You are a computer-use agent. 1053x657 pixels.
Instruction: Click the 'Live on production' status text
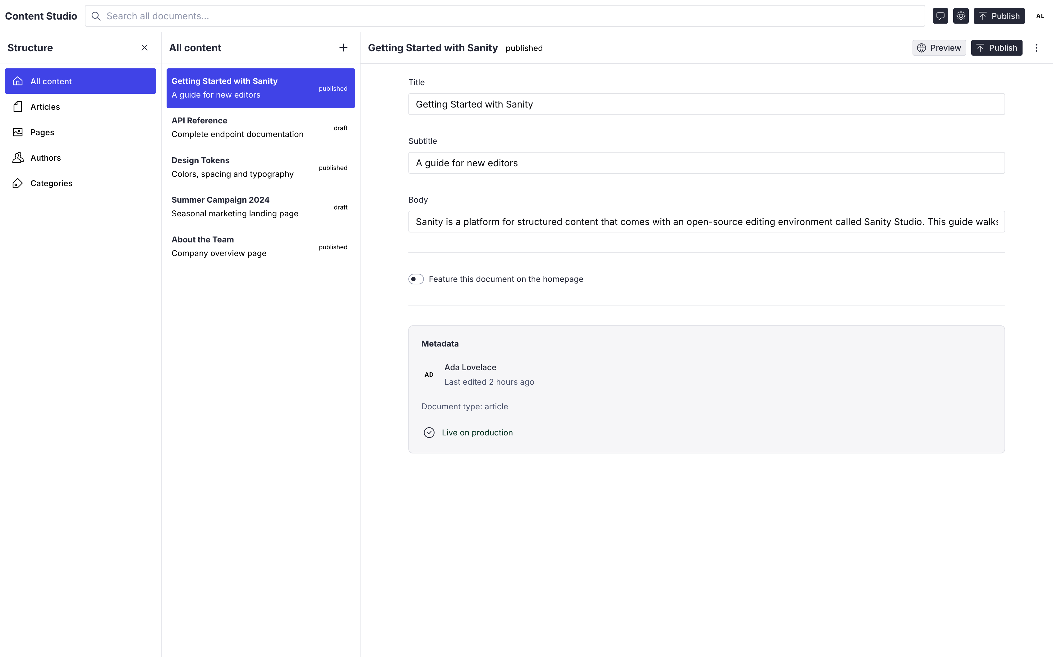pos(477,433)
